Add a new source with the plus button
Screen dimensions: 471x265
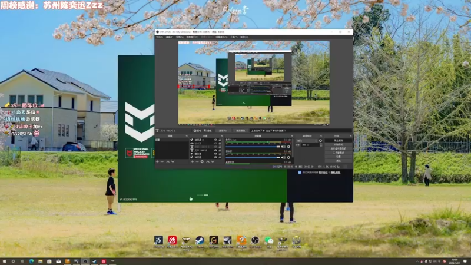click(x=193, y=161)
